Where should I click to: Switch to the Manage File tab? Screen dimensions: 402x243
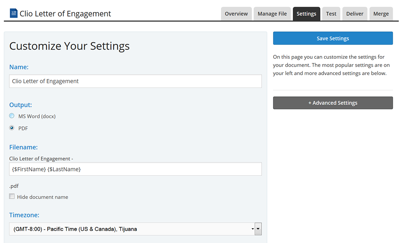pyautogui.click(x=272, y=14)
